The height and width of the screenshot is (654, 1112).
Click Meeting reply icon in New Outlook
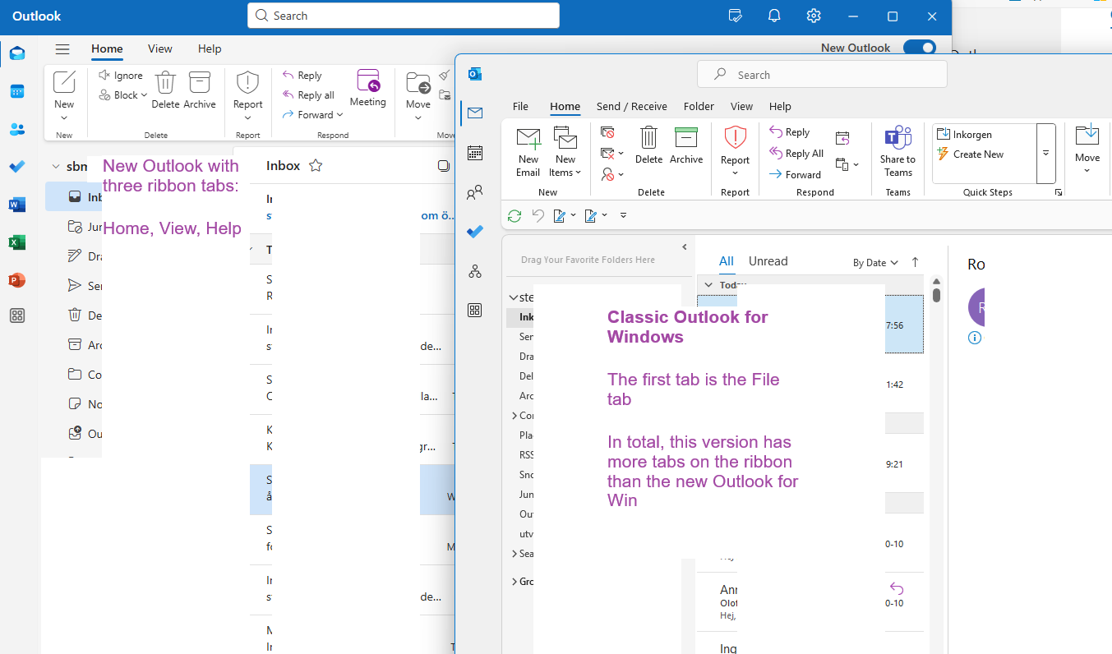click(x=368, y=81)
